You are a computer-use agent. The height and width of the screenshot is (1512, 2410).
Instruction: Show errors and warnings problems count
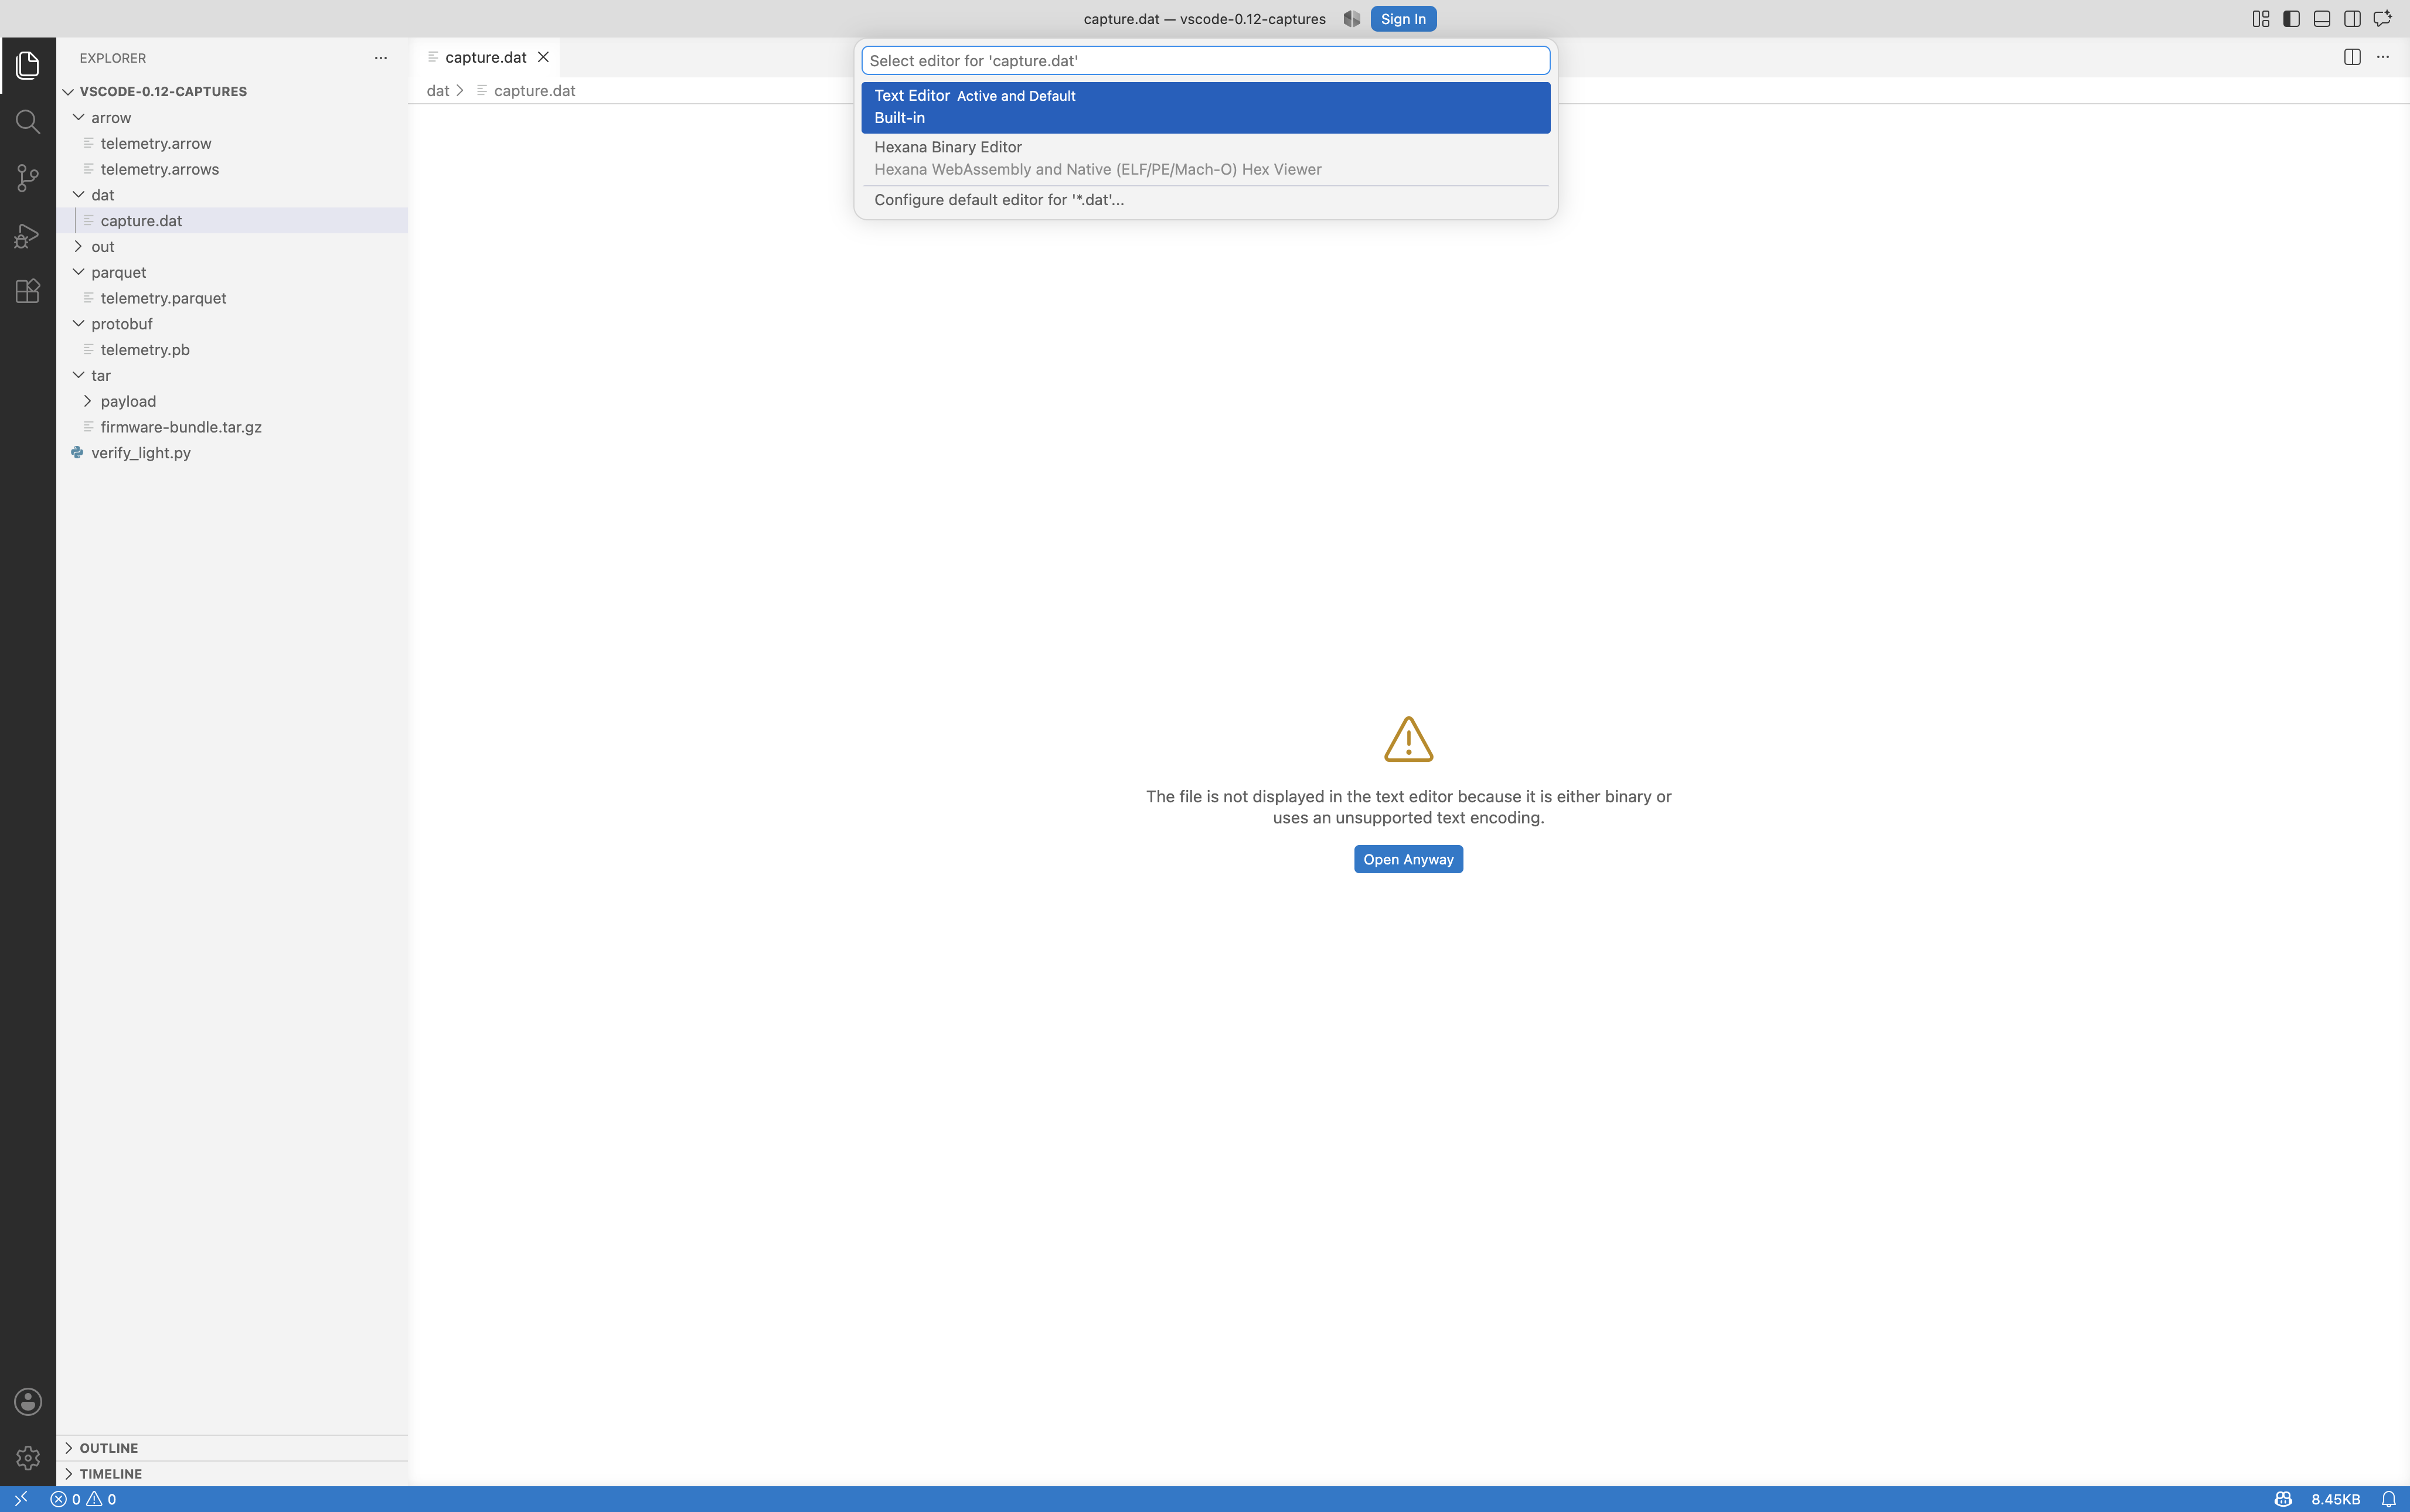[84, 1499]
